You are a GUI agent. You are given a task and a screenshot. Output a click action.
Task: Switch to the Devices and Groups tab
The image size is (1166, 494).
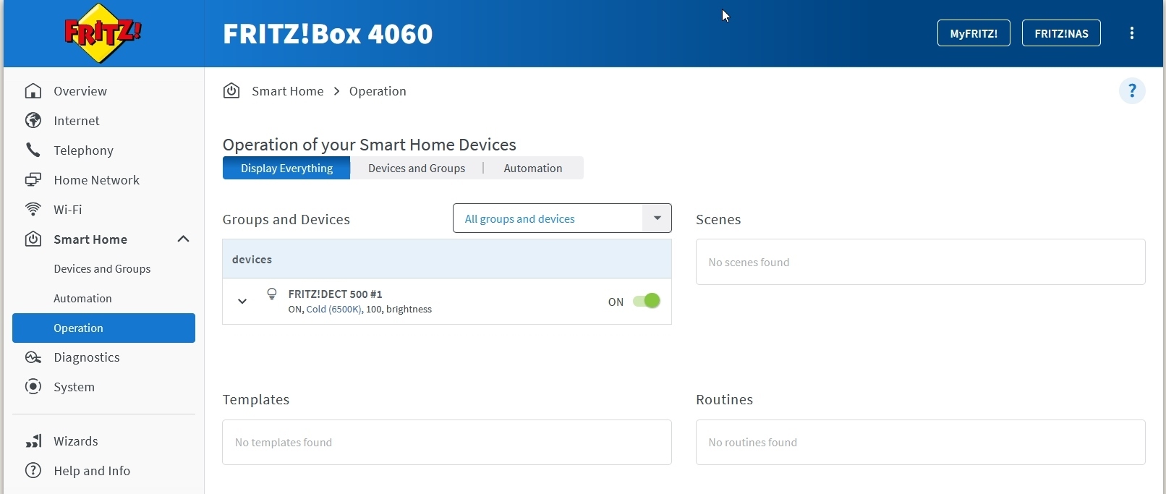click(x=417, y=169)
